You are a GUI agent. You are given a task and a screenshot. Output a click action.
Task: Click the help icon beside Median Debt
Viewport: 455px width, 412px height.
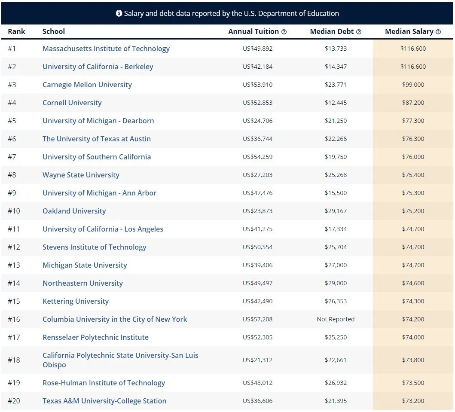point(359,32)
